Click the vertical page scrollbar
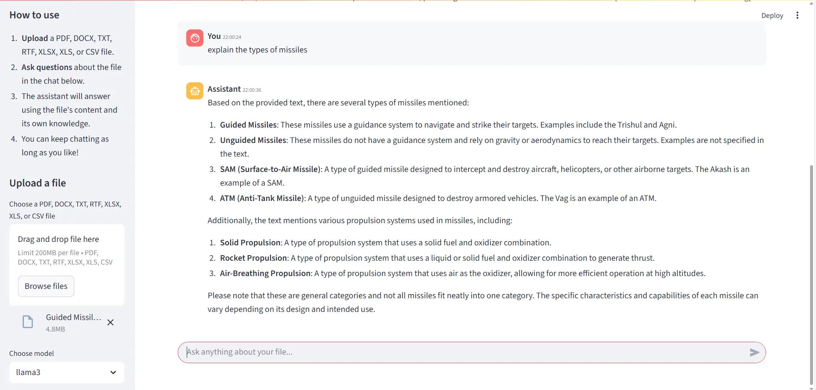Viewport: 816px width, 390px height. [811, 273]
